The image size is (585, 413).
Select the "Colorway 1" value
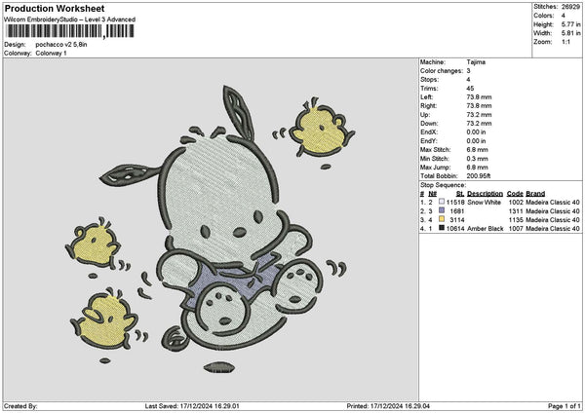point(51,54)
